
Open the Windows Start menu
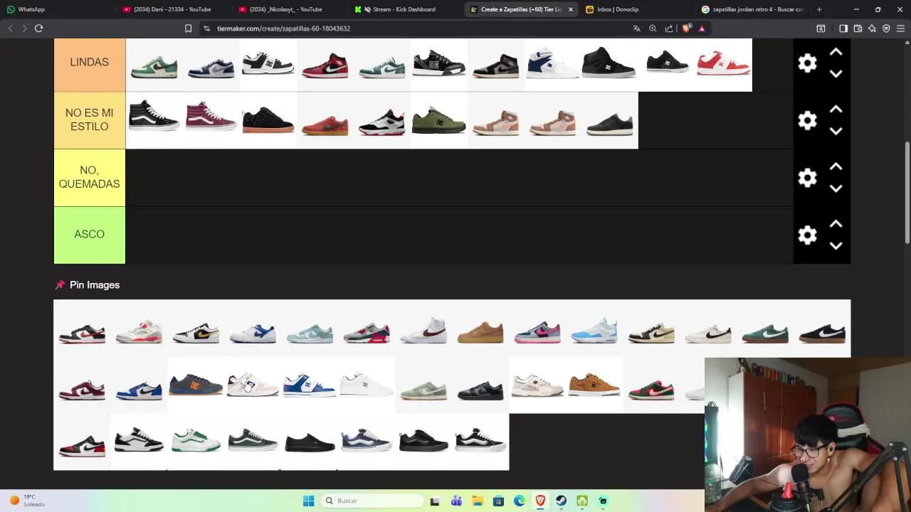pos(308,501)
